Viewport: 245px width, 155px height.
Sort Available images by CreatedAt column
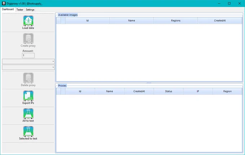220,21
